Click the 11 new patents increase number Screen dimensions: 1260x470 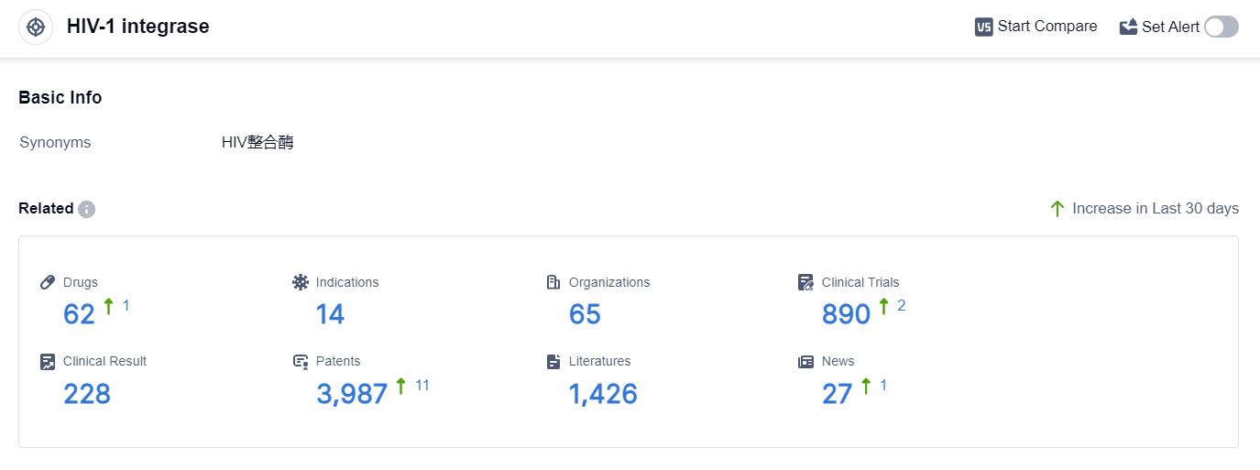[x=422, y=385]
